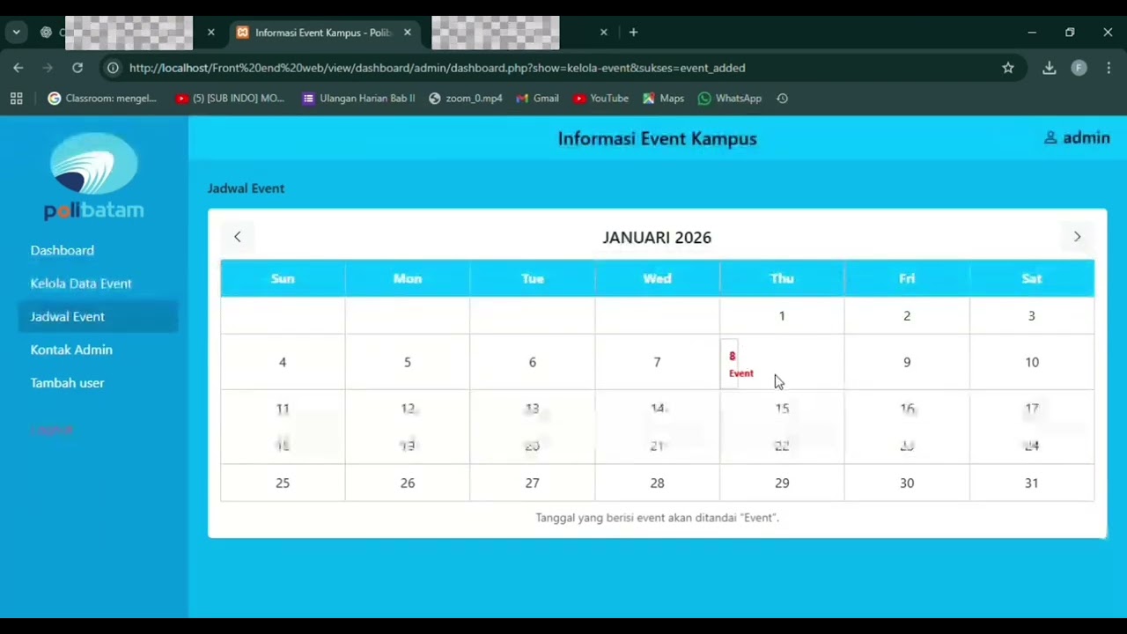
Task: Click the JANUARI 2026 month title
Action: pyautogui.click(x=657, y=238)
